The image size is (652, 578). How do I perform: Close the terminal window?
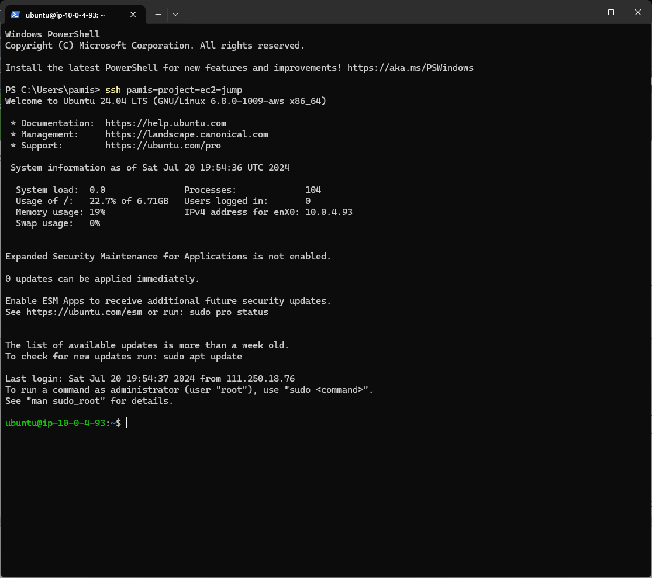pyautogui.click(x=638, y=12)
